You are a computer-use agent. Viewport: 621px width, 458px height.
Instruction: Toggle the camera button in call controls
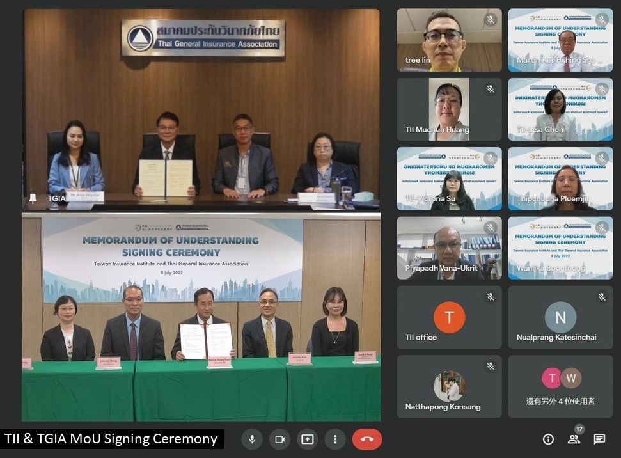(279, 439)
